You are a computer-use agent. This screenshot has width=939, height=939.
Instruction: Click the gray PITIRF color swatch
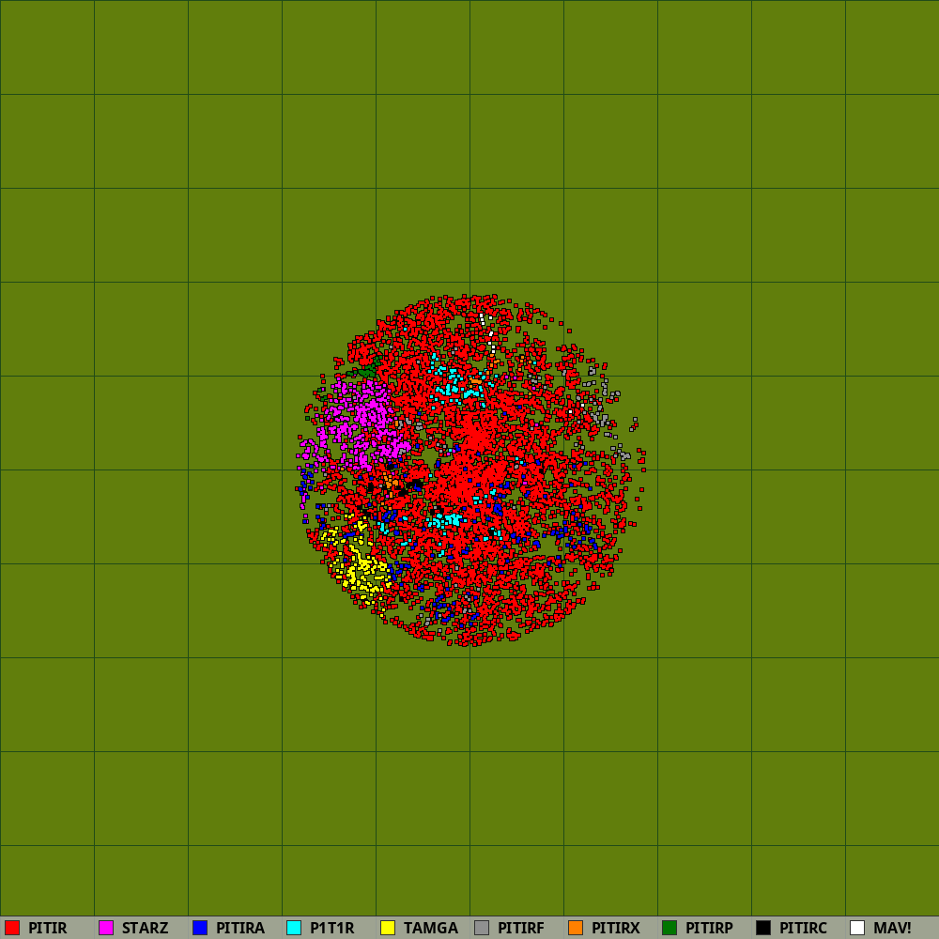point(482,928)
